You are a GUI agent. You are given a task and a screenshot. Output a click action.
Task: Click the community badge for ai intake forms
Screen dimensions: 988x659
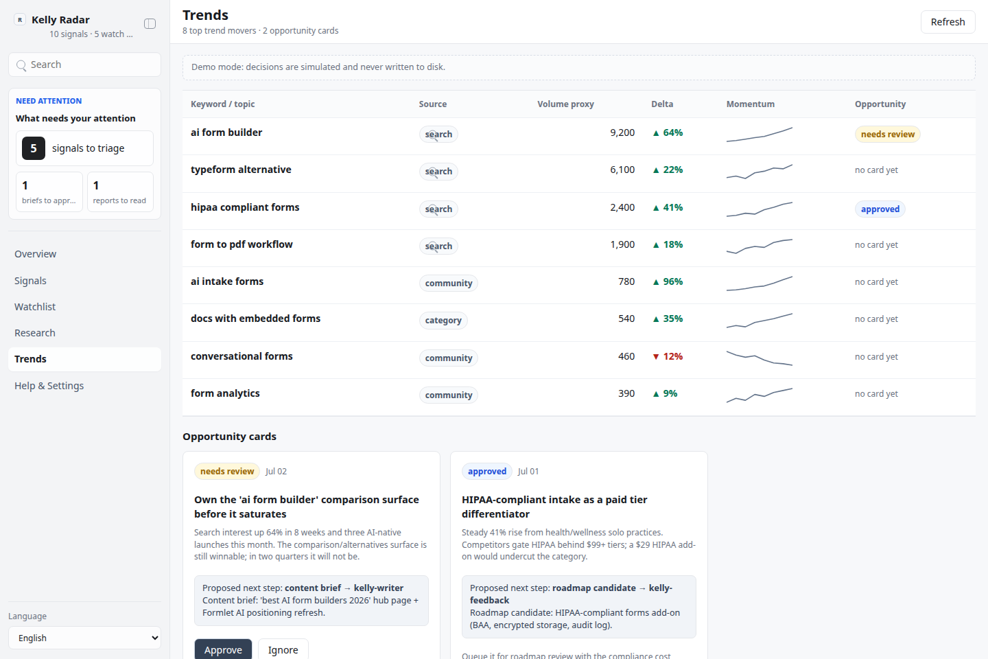[449, 284]
